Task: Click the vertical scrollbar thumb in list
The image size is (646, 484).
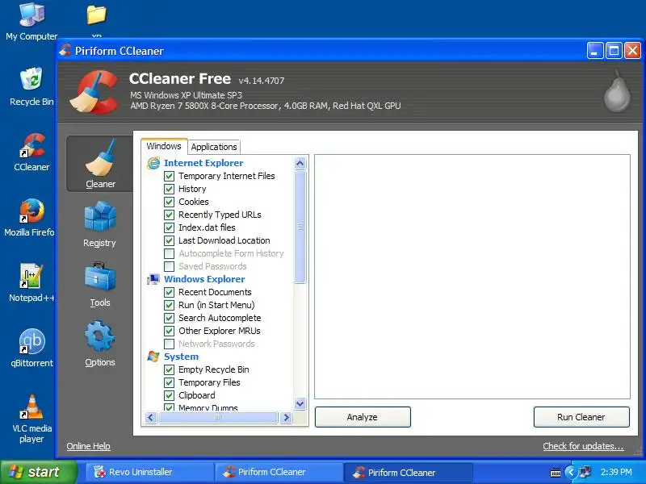Action: click(300, 227)
